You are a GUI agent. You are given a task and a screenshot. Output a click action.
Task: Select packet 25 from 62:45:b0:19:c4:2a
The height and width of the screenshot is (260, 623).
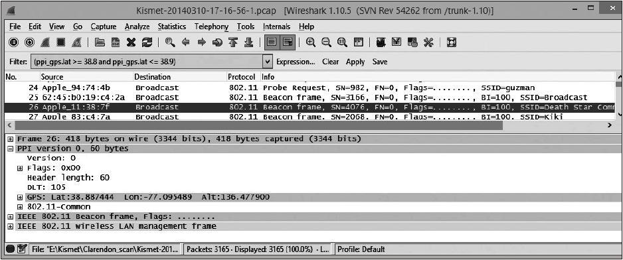point(310,97)
